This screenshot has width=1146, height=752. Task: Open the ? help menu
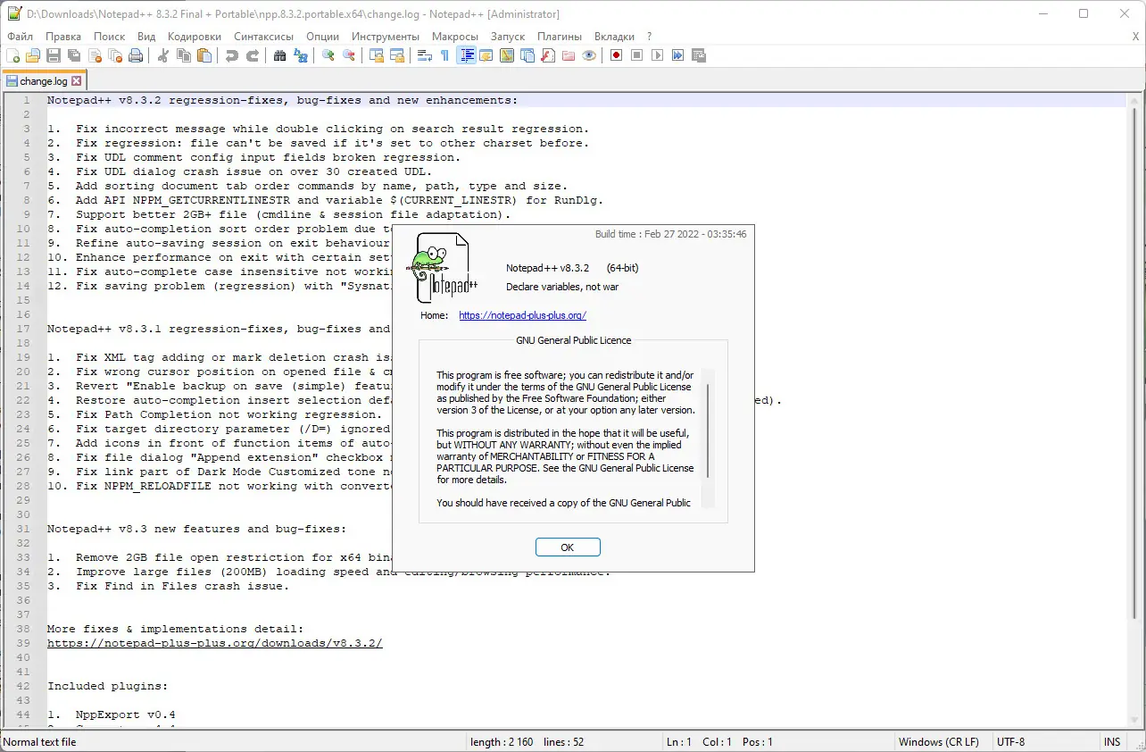tap(649, 37)
